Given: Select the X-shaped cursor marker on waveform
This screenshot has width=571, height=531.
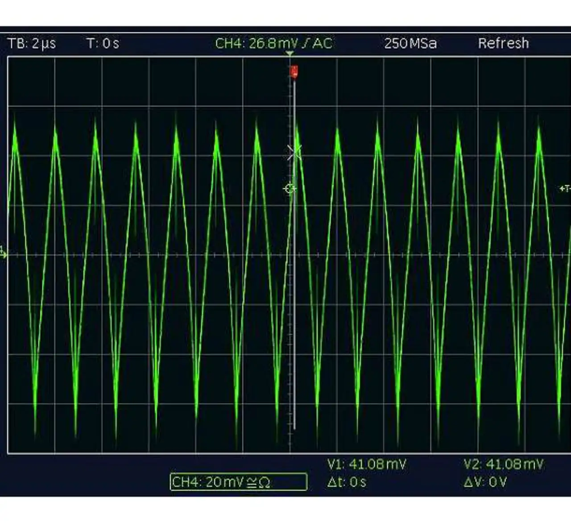Looking at the screenshot, I should click(x=294, y=152).
